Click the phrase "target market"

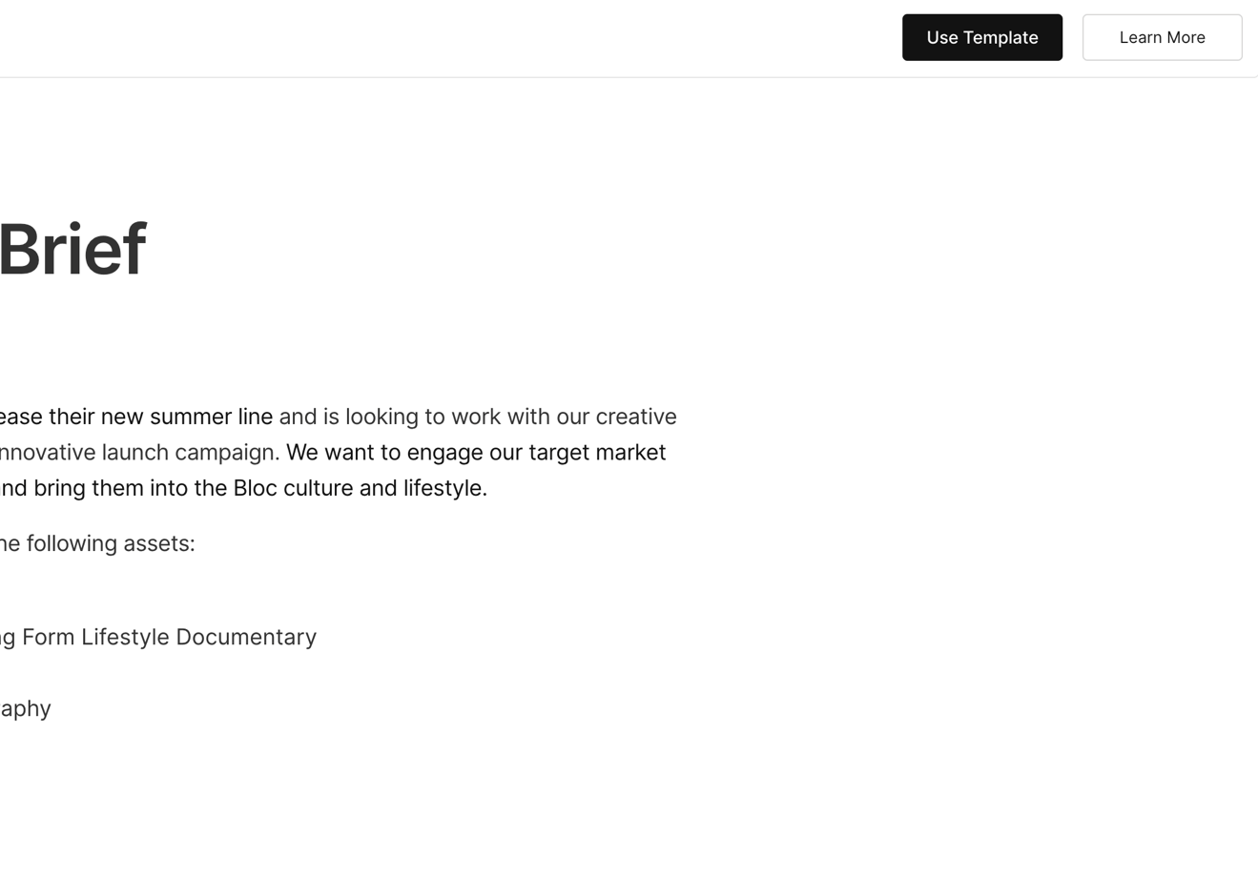(x=597, y=452)
